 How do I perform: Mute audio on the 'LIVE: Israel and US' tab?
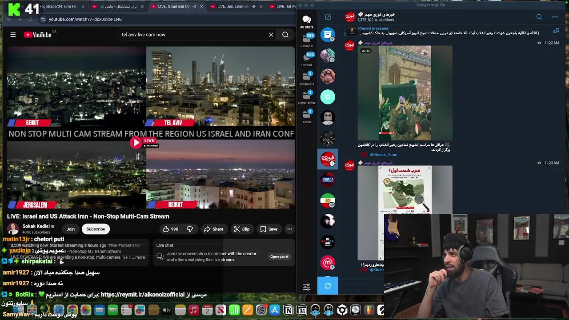[x=194, y=7]
